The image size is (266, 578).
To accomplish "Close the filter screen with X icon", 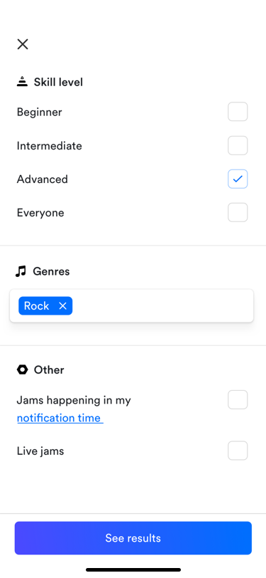I will click(23, 44).
